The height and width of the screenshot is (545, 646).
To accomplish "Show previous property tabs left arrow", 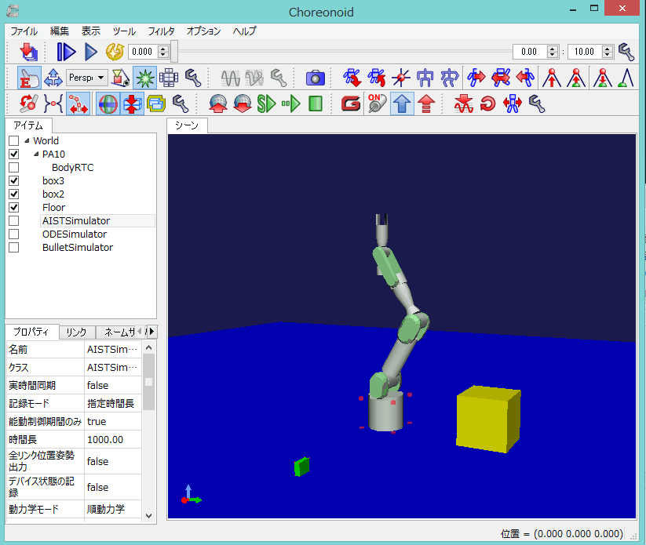I will tap(140, 332).
